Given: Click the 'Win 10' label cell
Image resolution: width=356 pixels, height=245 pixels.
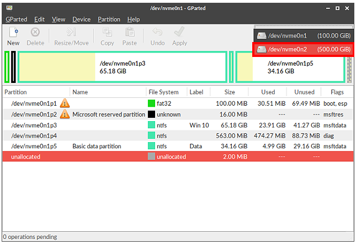Looking at the screenshot, I should pos(199,125).
